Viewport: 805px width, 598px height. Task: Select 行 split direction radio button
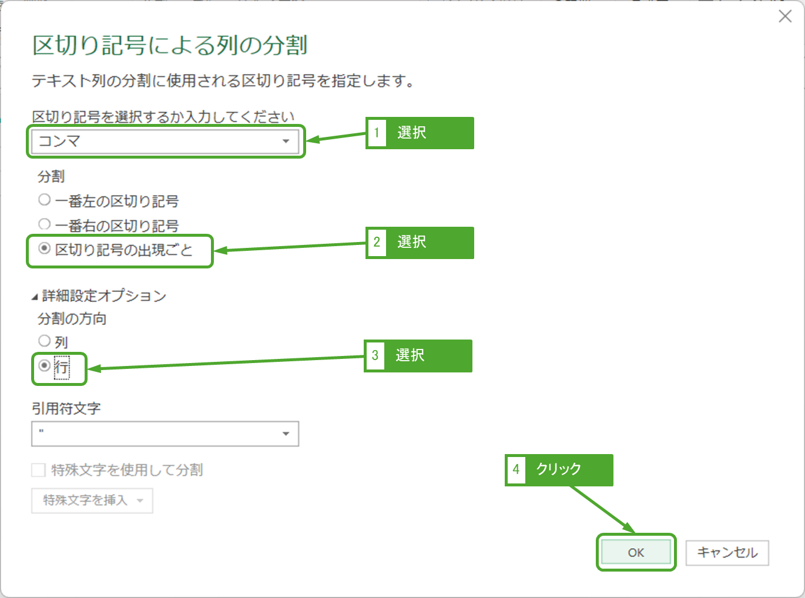(x=45, y=365)
